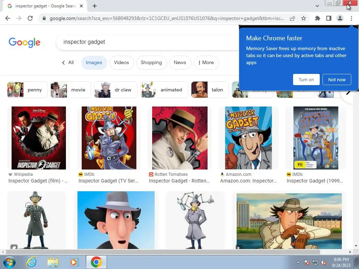The height and width of the screenshot is (269, 359).
Task: Click Chrome icon in taskbar
Action: click(x=96, y=262)
